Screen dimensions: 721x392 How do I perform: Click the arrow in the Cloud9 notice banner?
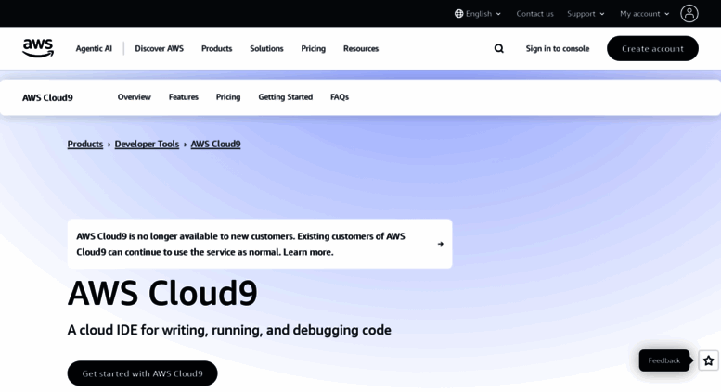click(x=440, y=244)
